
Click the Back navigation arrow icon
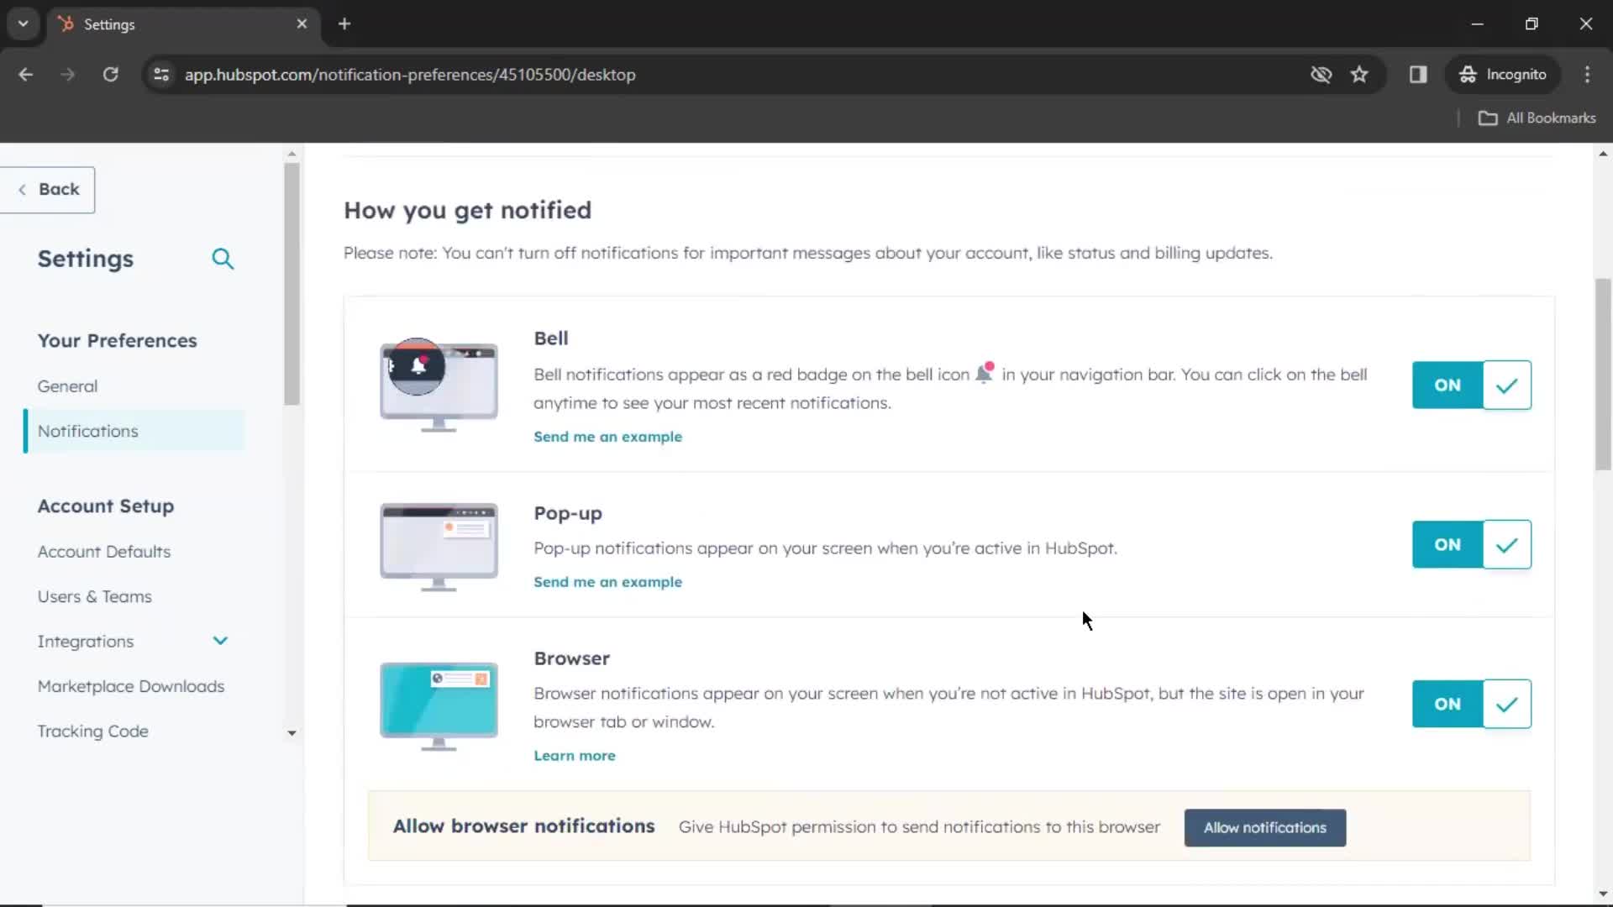pos(21,188)
